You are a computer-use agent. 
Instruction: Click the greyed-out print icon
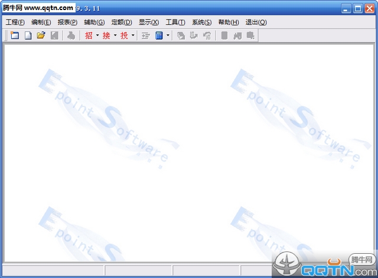71,35
